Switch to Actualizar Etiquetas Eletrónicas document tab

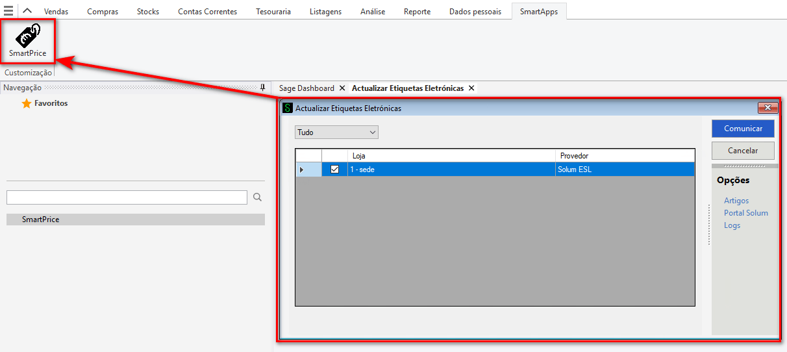[408, 88]
